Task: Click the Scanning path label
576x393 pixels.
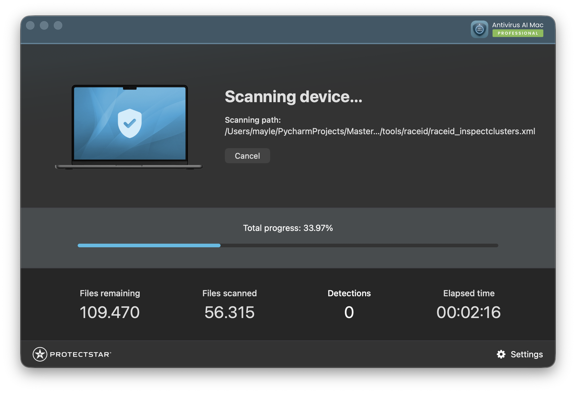Action: tap(252, 120)
